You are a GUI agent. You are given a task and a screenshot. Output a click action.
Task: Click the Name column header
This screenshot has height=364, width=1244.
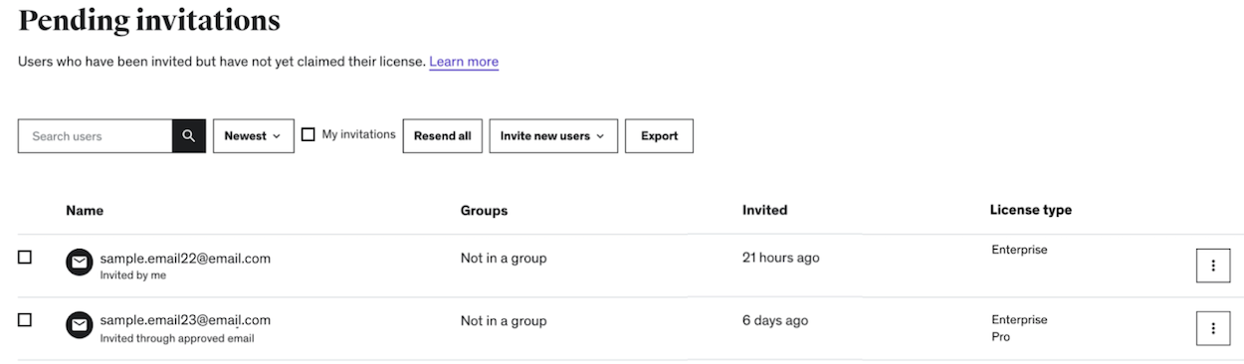85,210
